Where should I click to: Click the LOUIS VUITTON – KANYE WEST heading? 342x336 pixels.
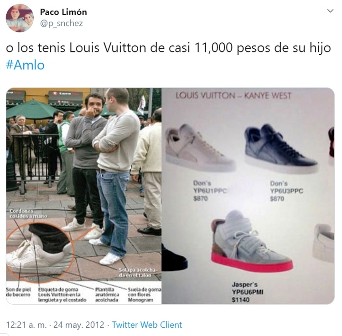[x=233, y=96]
